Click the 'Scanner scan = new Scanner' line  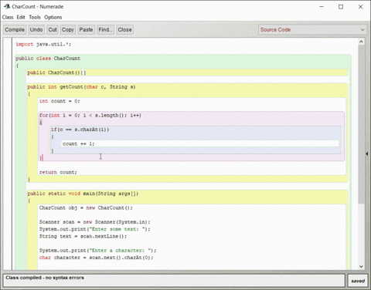[x=94, y=222]
